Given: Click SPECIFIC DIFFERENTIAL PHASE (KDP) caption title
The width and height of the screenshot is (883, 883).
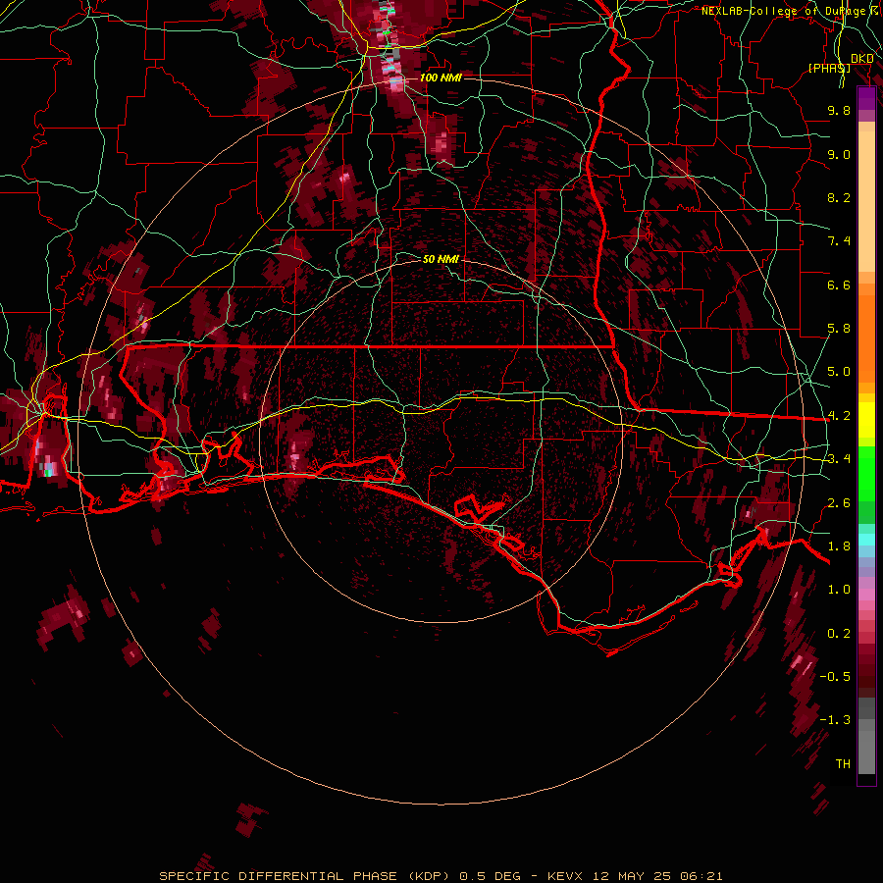Looking at the screenshot, I should pos(305,876).
